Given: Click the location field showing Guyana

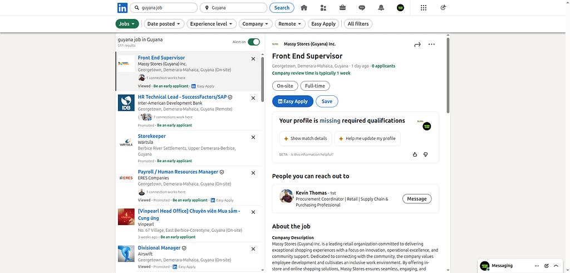Looking at the screenshot, I should click(234, 8).
